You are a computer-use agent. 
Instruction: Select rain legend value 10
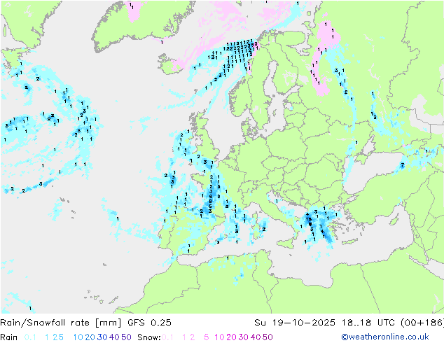(x=78, y=337)
